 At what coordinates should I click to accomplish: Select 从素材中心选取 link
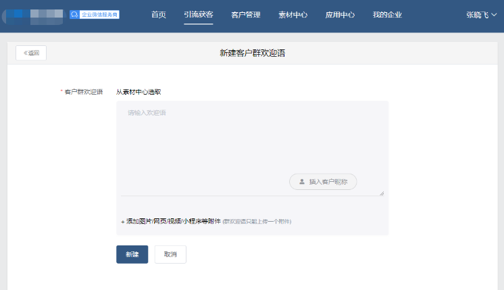pyautogui.click(x=138, y=92)
